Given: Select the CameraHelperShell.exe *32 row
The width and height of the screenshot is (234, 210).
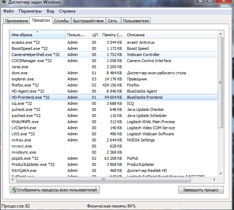Looking at the screenshot, I should coord(114,55).
